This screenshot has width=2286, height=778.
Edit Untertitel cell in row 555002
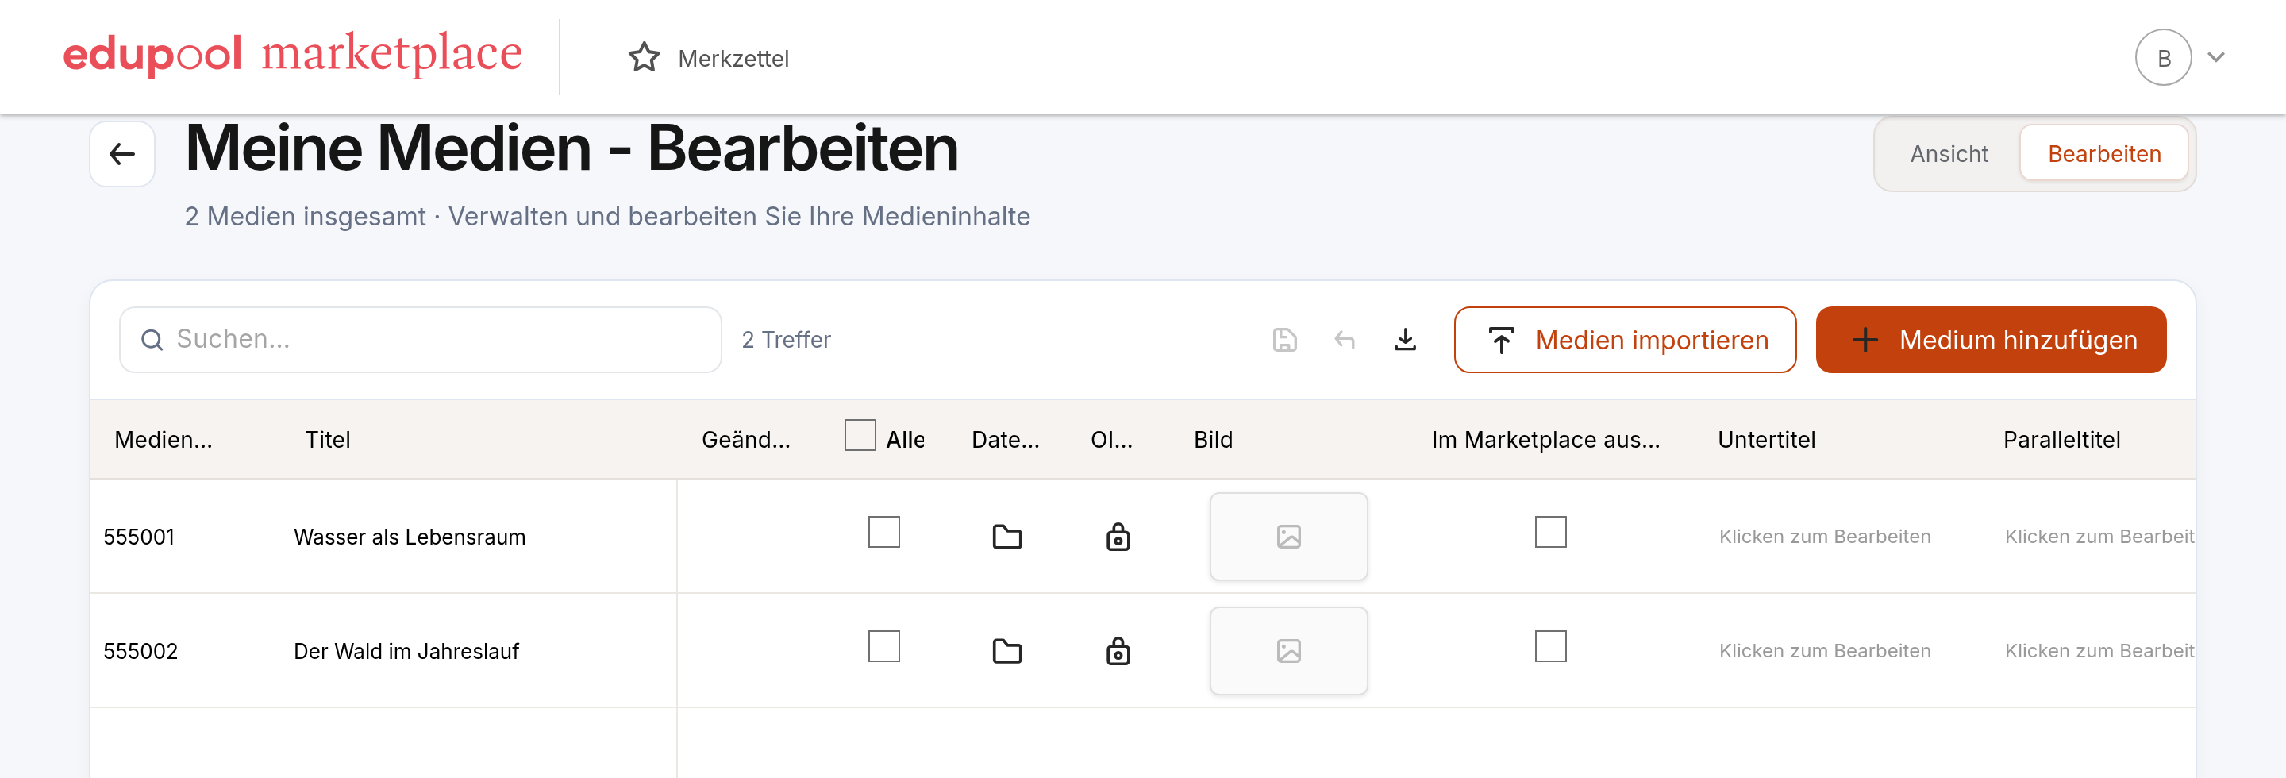point(1825,651)
